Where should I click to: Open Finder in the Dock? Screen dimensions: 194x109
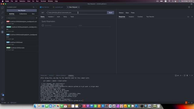(x=35, y=106)
